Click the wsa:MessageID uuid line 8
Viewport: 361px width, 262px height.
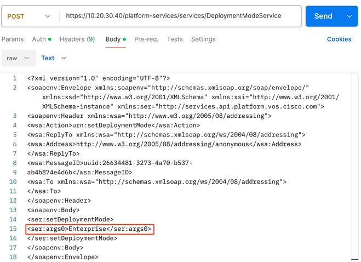click(x=110, y=163)
